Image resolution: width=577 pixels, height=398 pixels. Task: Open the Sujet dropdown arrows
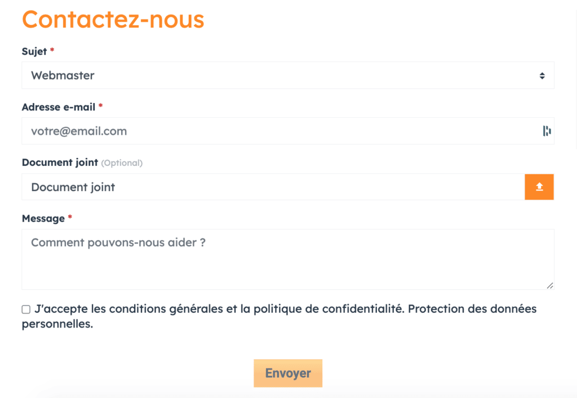542,76
